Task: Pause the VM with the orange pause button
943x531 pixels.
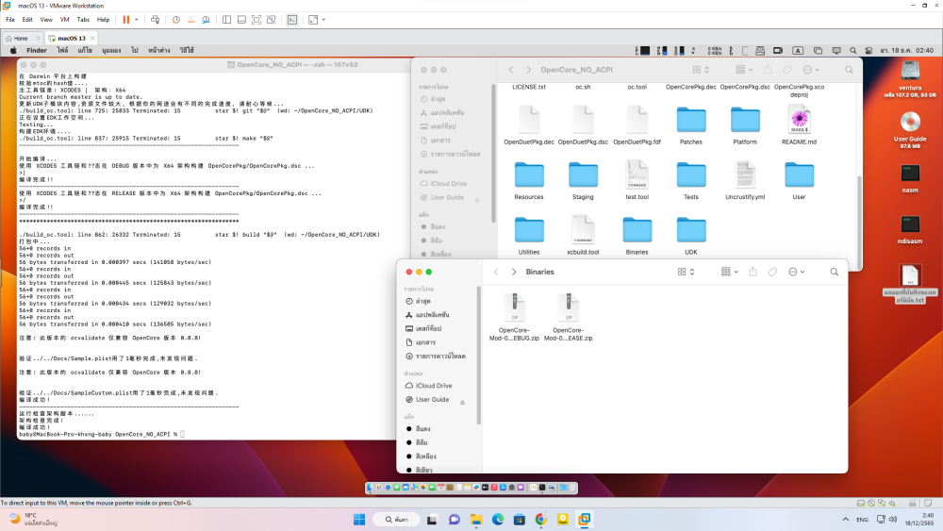Action: click(125, 20)
